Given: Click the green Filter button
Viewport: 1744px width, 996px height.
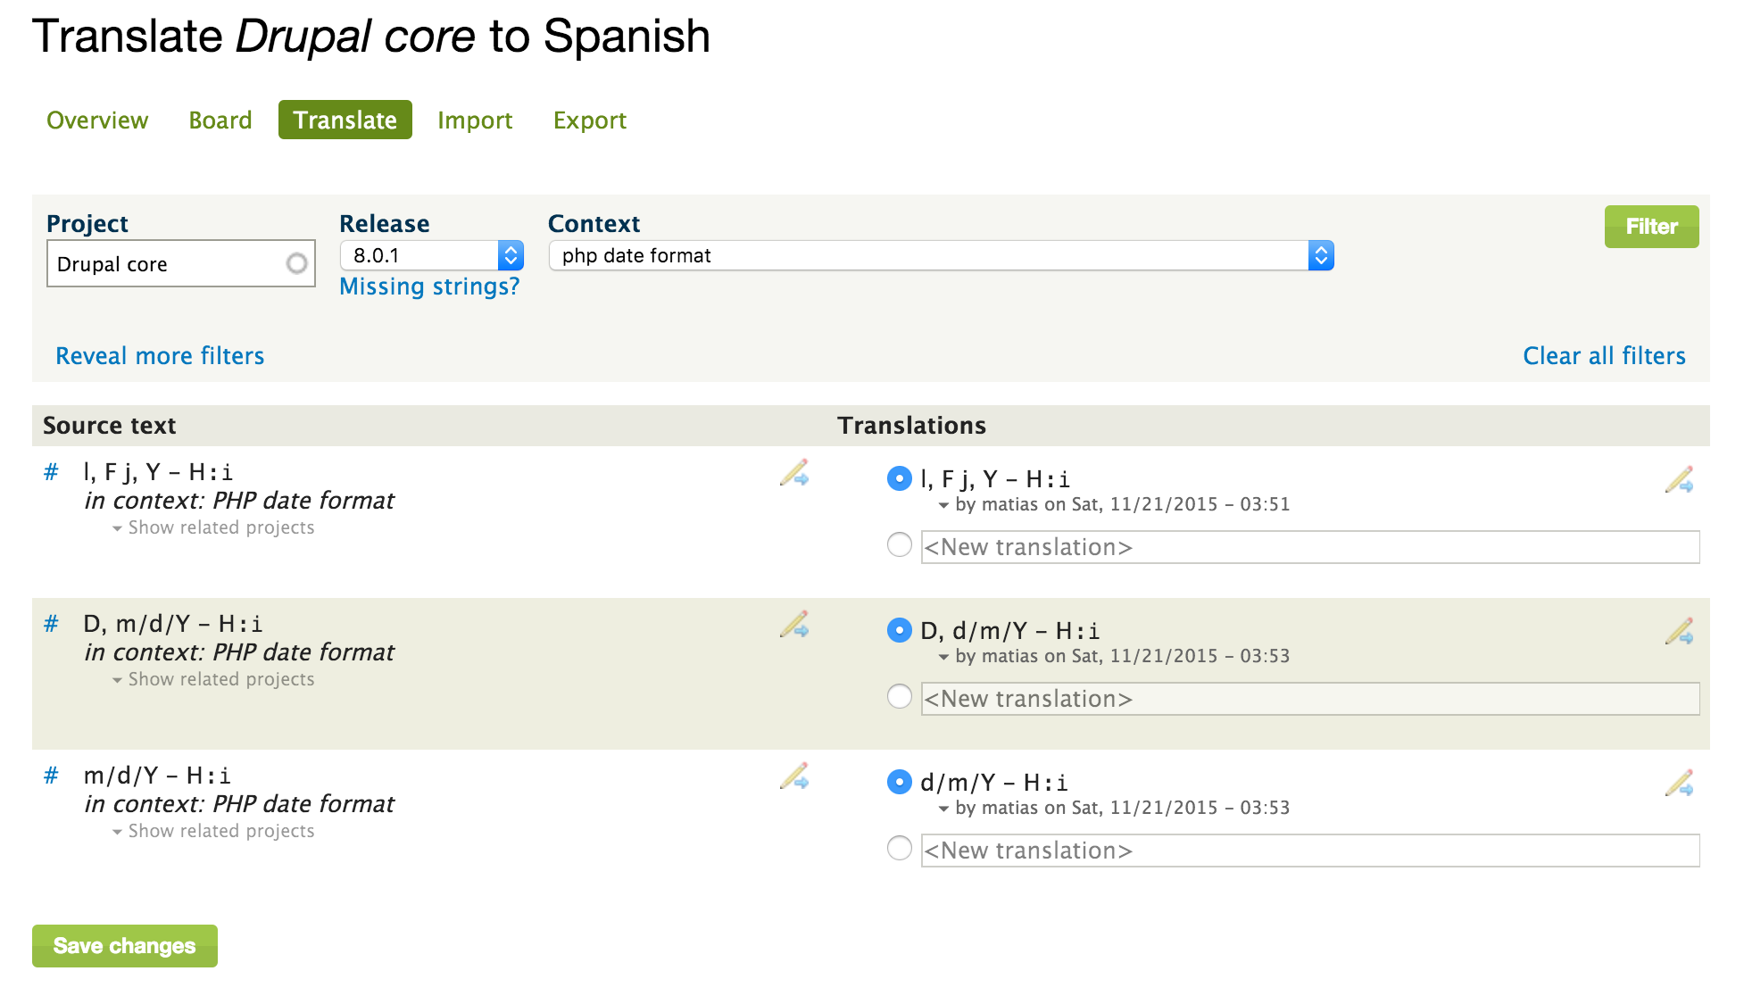Looking at the screenshot, I should click(1651, 227).
